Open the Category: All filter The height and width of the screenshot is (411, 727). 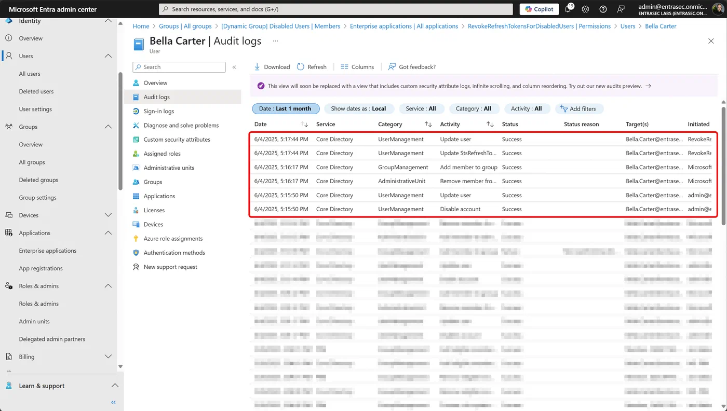click(x=473, y=108)
